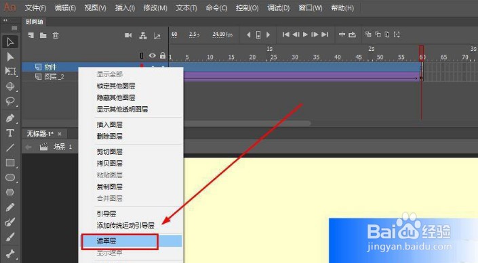Toggle Onion Skin Outlines

tap(378, 34)
